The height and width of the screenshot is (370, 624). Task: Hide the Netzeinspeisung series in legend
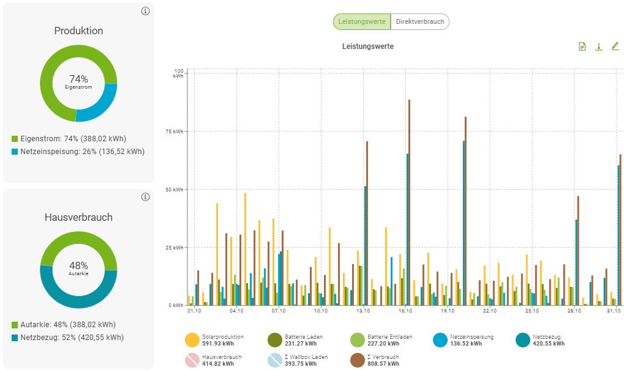440,340
